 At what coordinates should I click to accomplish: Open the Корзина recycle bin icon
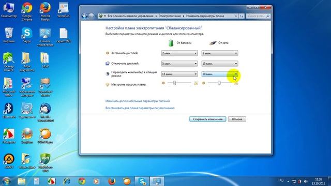(9, 35)
